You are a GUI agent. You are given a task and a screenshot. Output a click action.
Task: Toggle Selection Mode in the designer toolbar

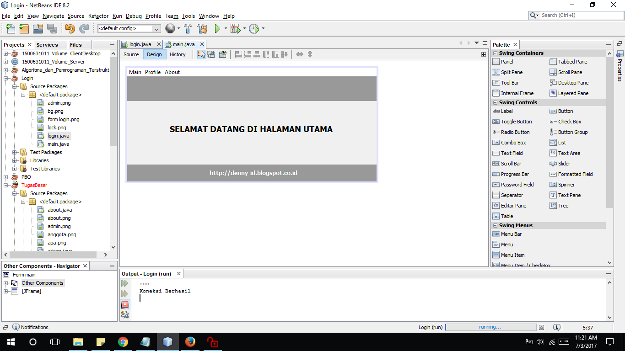pos(201,54)
